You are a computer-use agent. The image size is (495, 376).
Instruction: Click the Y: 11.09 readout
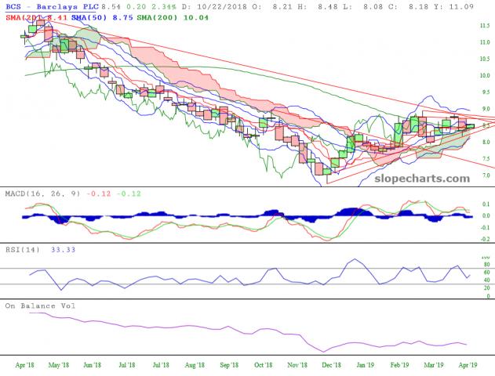453,6
